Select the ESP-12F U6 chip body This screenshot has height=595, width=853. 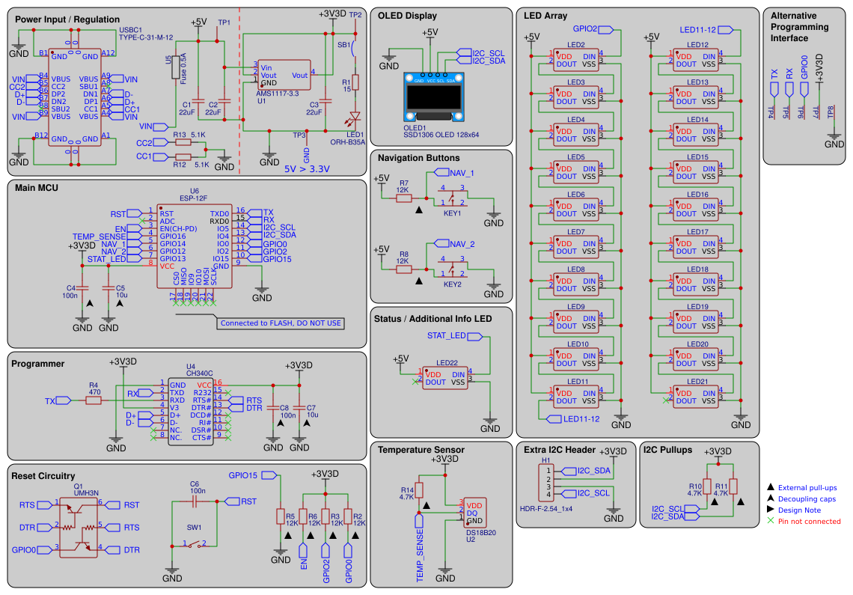click(x=195, y=246)
